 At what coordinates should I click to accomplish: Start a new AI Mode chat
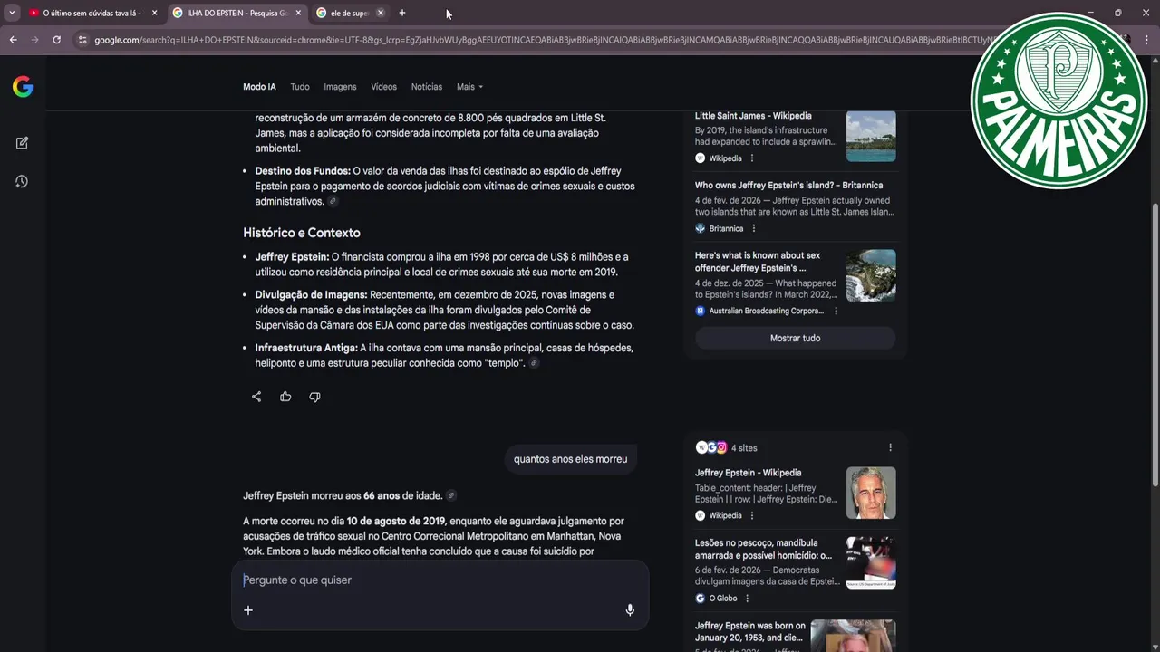click(x=22, y=143)
